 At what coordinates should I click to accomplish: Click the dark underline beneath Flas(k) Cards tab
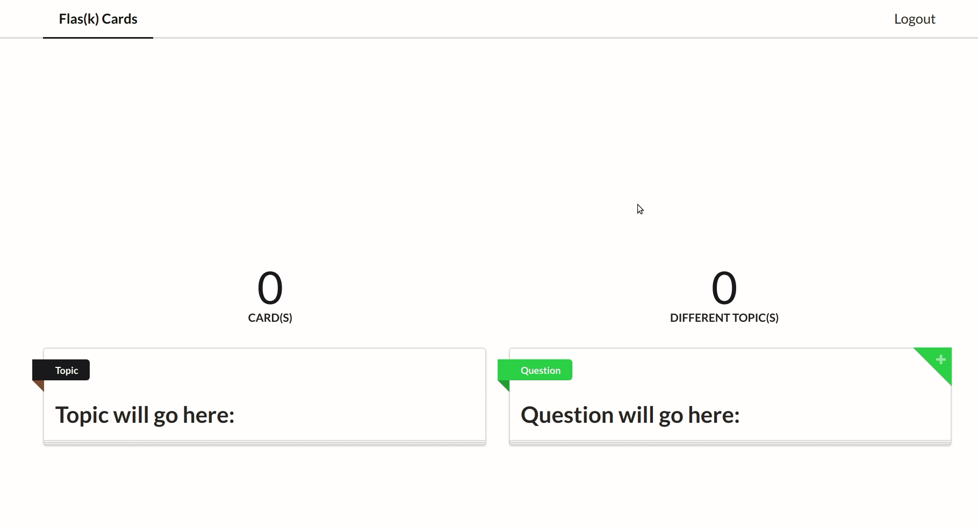click(98, 38)
